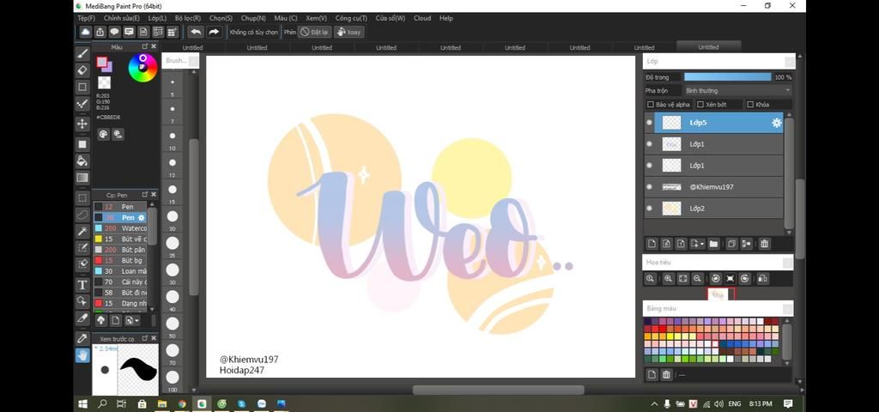Select the Hand tool
This screenshot has height=412, width=879.
click(82, 354)
